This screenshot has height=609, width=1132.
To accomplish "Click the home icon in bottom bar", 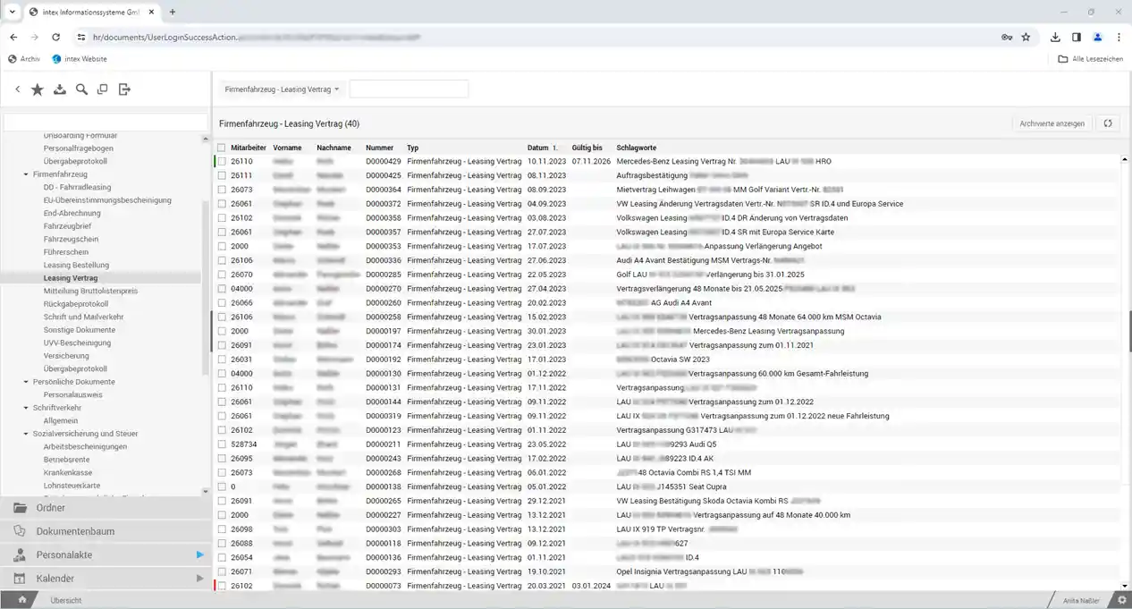I will tap(22, 600).
